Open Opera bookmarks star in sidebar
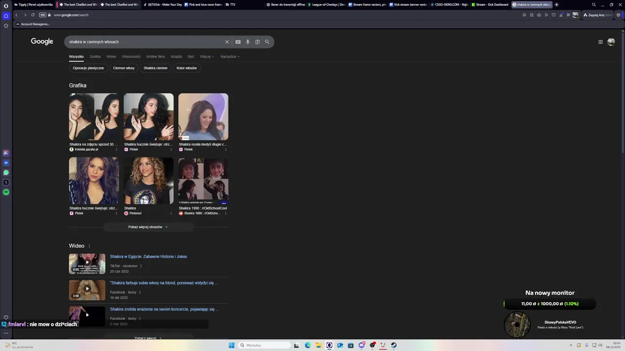The image size is (625, 351). pyautogui.click(x=6, y=25)
